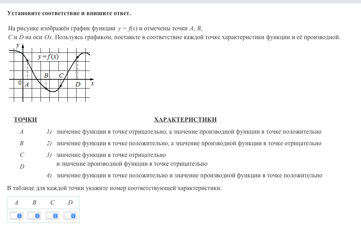Screen dimensions: 361x232
Task: Click point B label on the graph
Action: click(46, 75)
